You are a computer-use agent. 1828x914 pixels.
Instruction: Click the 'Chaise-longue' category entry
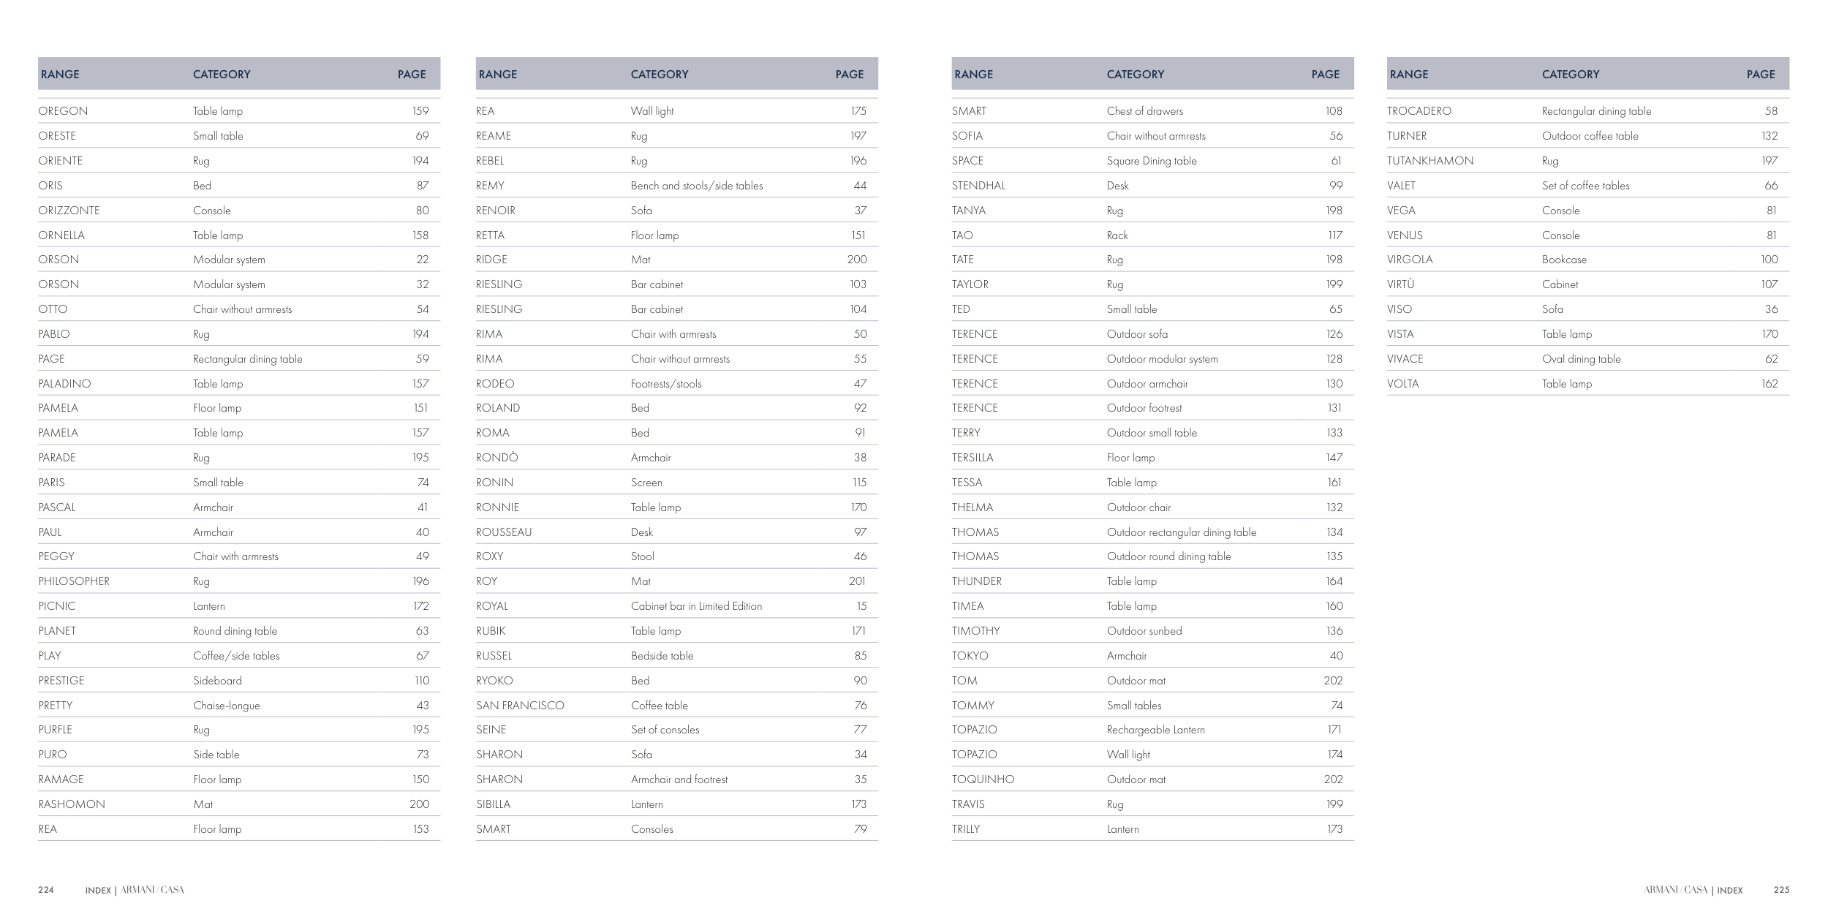tap(226, 706)
